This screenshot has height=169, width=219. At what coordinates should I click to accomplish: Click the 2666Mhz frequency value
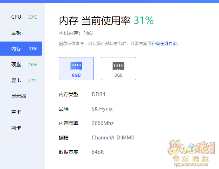pyautogui.click(x=103, y=123)
